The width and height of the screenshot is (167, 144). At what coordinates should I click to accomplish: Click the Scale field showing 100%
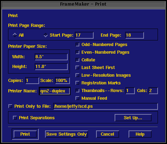(x=63, y=81)
